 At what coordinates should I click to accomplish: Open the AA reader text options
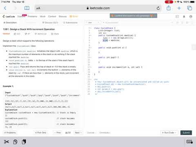(38, 8)
